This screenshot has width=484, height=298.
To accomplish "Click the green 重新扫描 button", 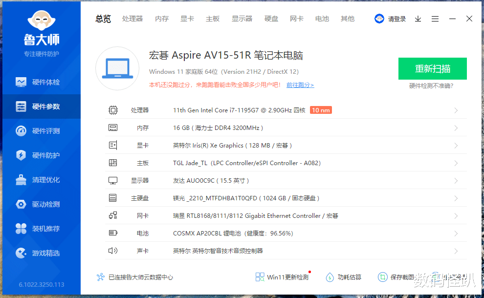I will 433,68.
